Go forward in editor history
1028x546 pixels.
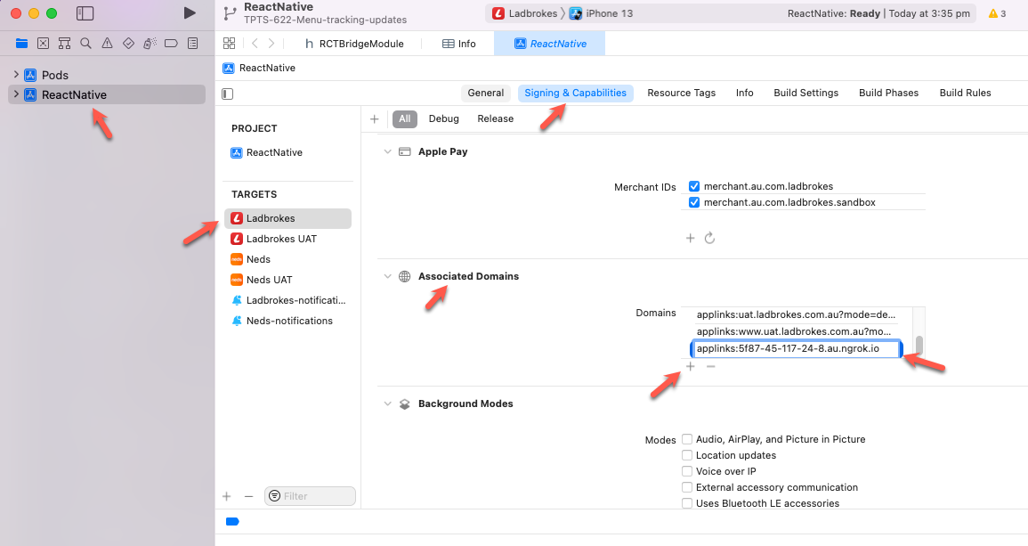tap(271, 44)
